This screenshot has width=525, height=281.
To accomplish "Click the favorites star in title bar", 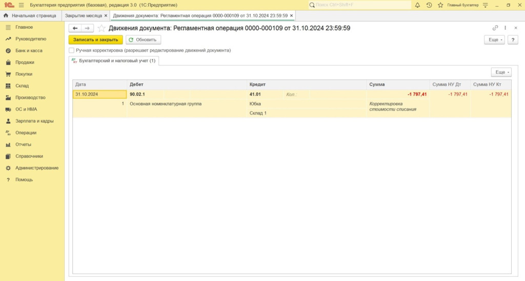I will pyautogui.click(x=439, y=5).
